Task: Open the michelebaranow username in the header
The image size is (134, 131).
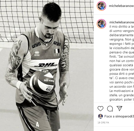Action: [x=121, y=6]
